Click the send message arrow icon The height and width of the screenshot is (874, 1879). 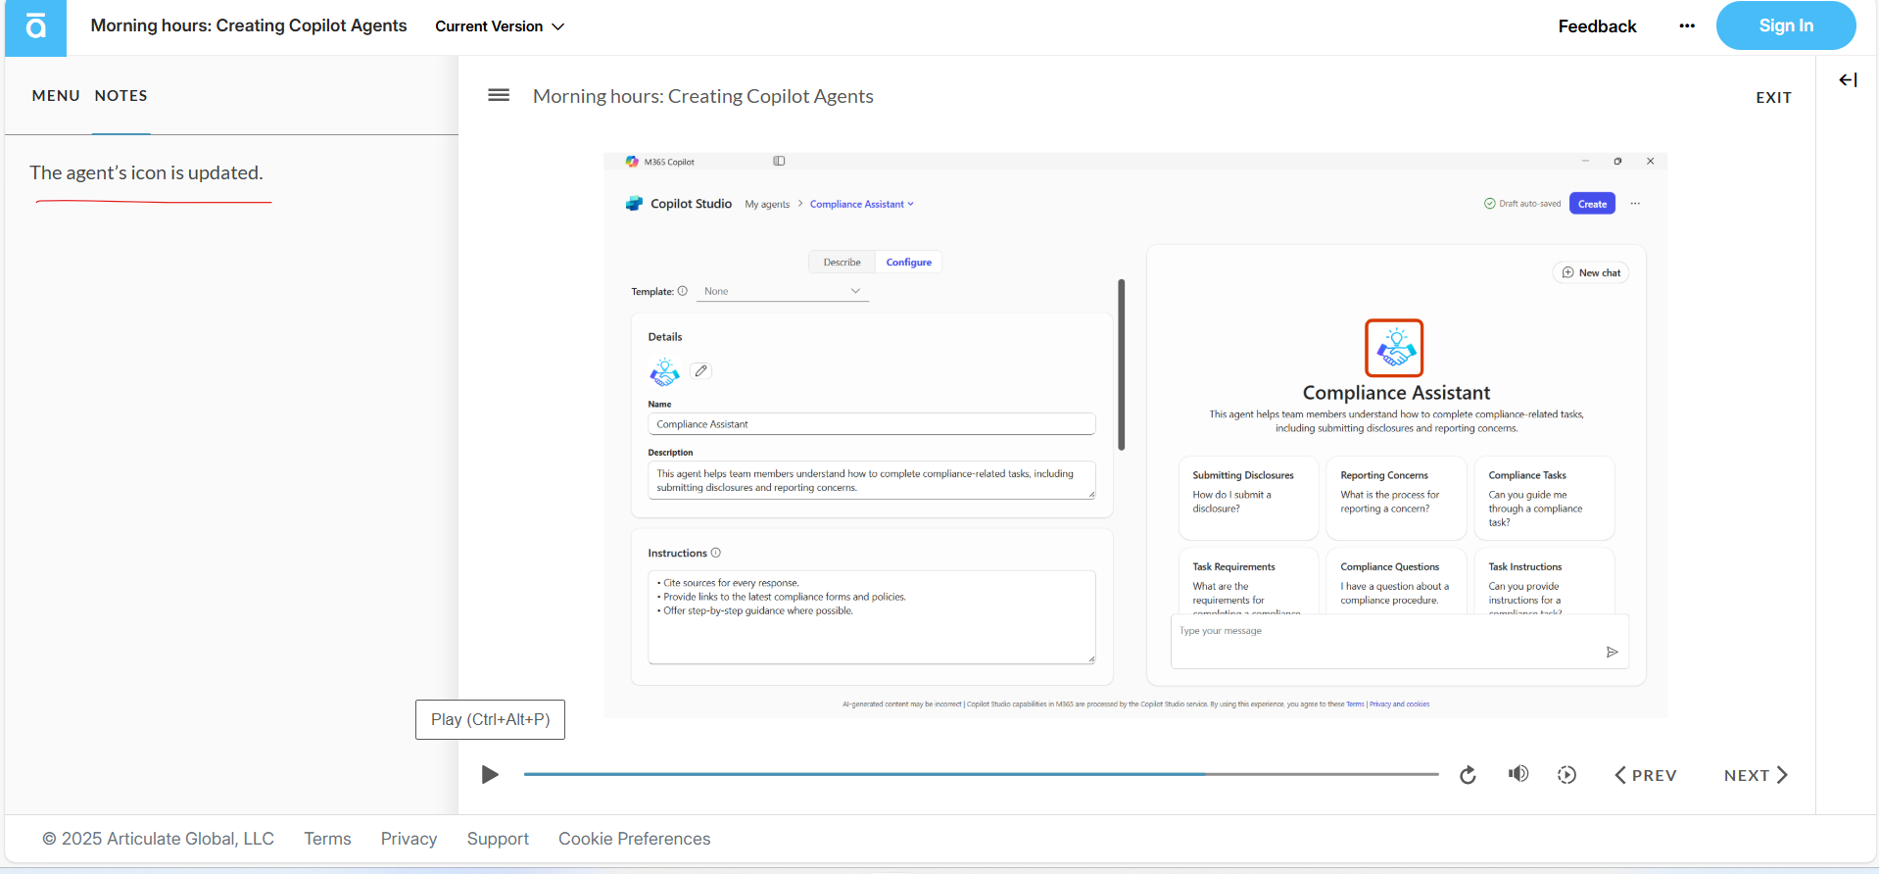pos(1612,653)
